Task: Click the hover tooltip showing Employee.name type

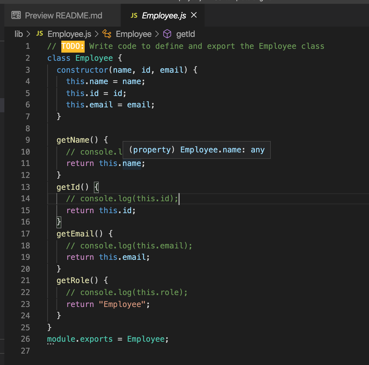Action: pos(196,150)
